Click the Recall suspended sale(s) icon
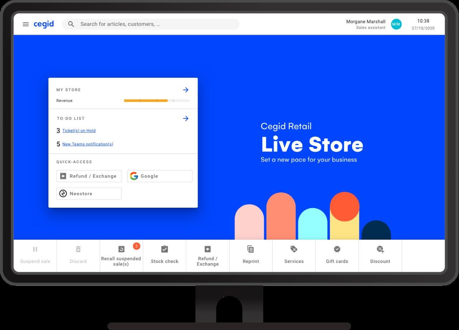 pos(121,249)
